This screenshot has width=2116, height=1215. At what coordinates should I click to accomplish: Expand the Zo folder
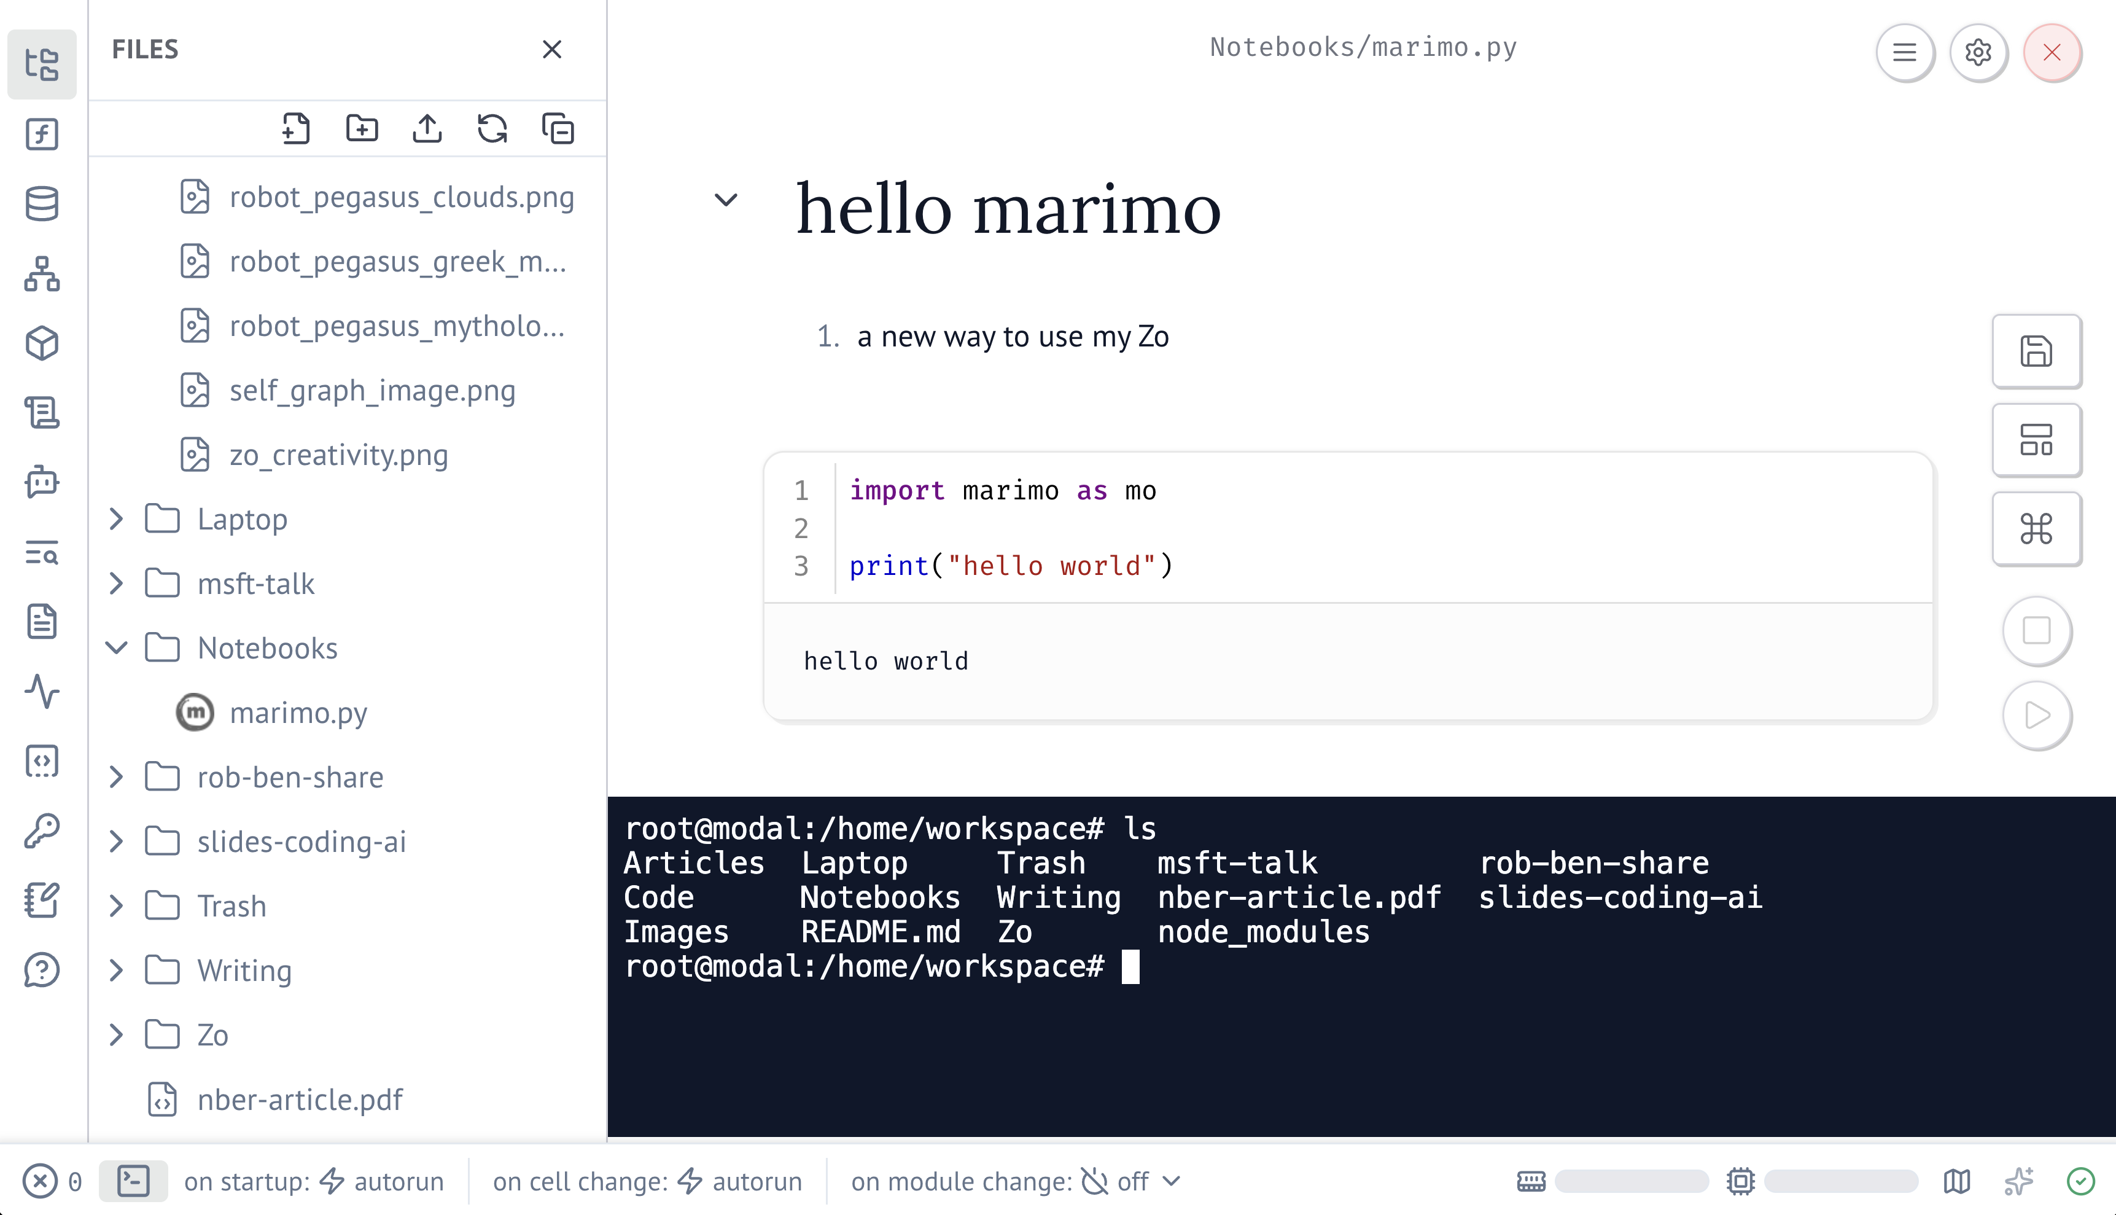117,1035
